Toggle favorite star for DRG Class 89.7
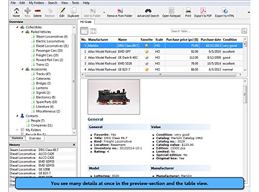This screenshot has width=259, height=192. coord(147,46)
